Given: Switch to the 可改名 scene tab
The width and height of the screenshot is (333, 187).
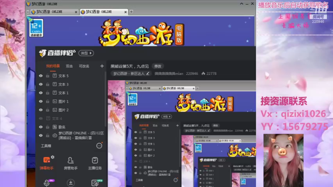Looking at the screenshot, I should click(x=84, y=66).
